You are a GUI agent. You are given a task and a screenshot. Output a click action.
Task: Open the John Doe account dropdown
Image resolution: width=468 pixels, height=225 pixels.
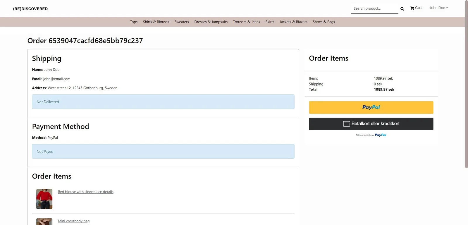(x=439, y=8)
